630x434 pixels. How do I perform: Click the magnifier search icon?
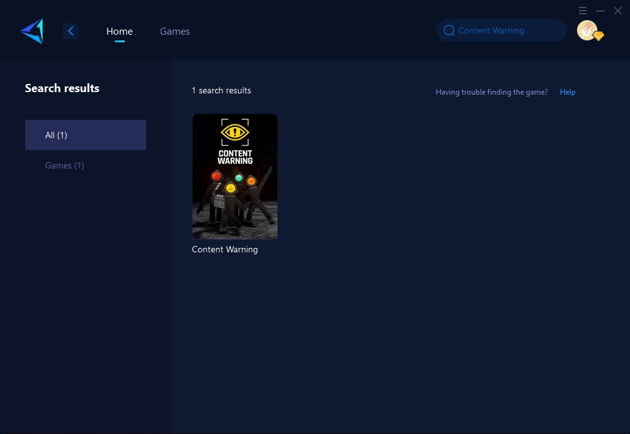tap(449, 30)
